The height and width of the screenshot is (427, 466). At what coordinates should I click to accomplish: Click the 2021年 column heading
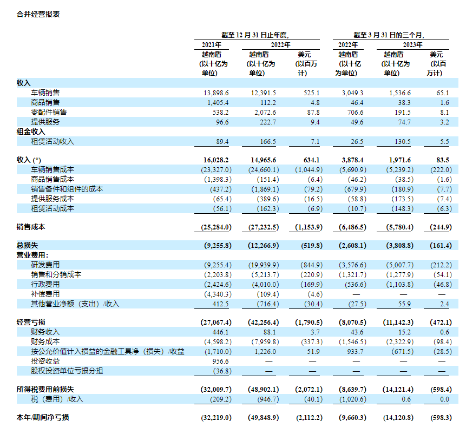pos(211,45)
